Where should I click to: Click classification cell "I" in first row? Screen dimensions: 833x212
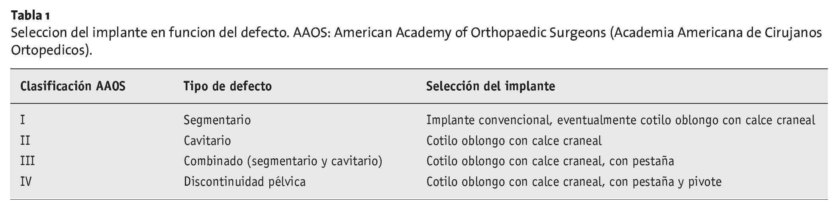pos(23,120)
